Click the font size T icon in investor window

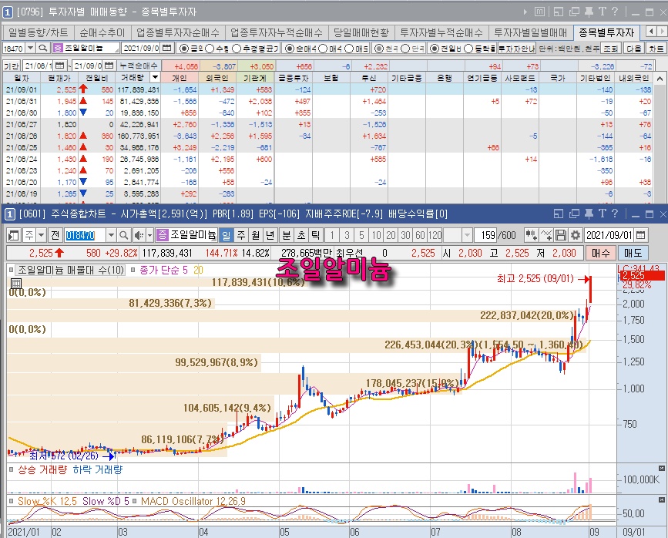pyautogui.click(x=602, y=12)
